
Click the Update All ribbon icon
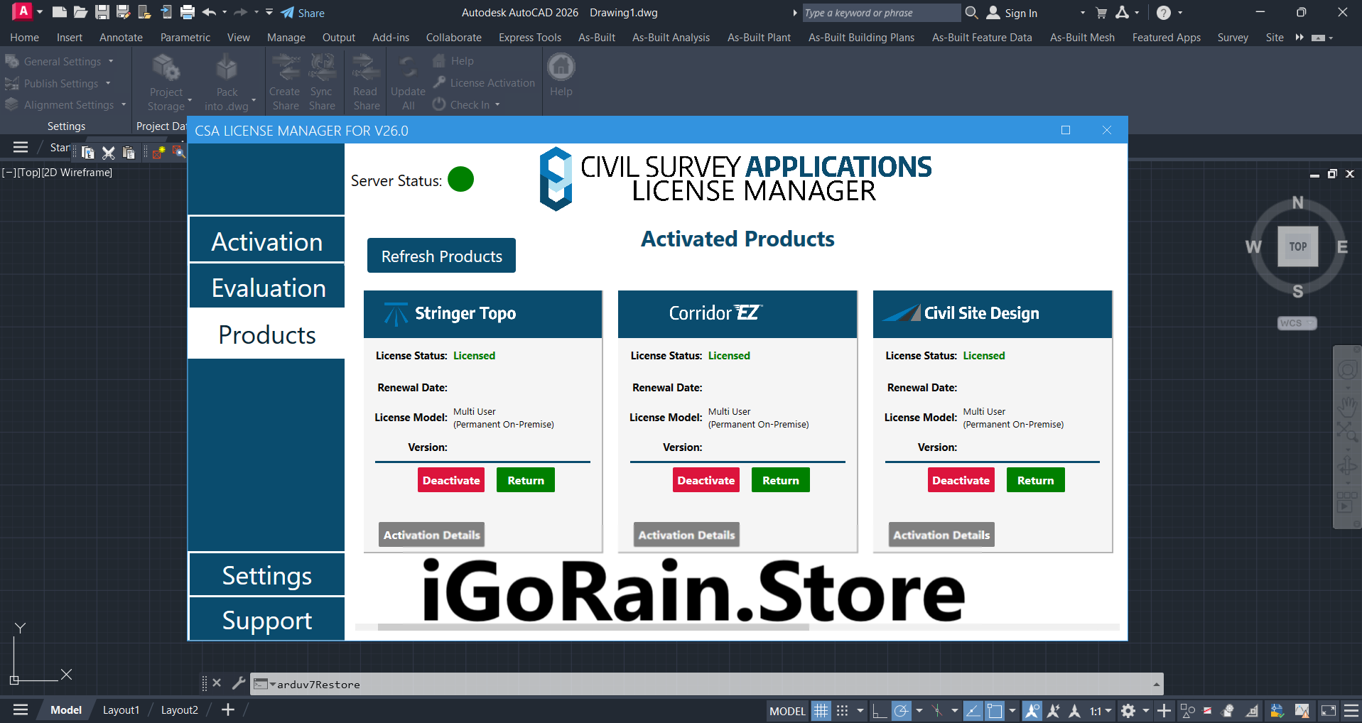coord(407,80)
